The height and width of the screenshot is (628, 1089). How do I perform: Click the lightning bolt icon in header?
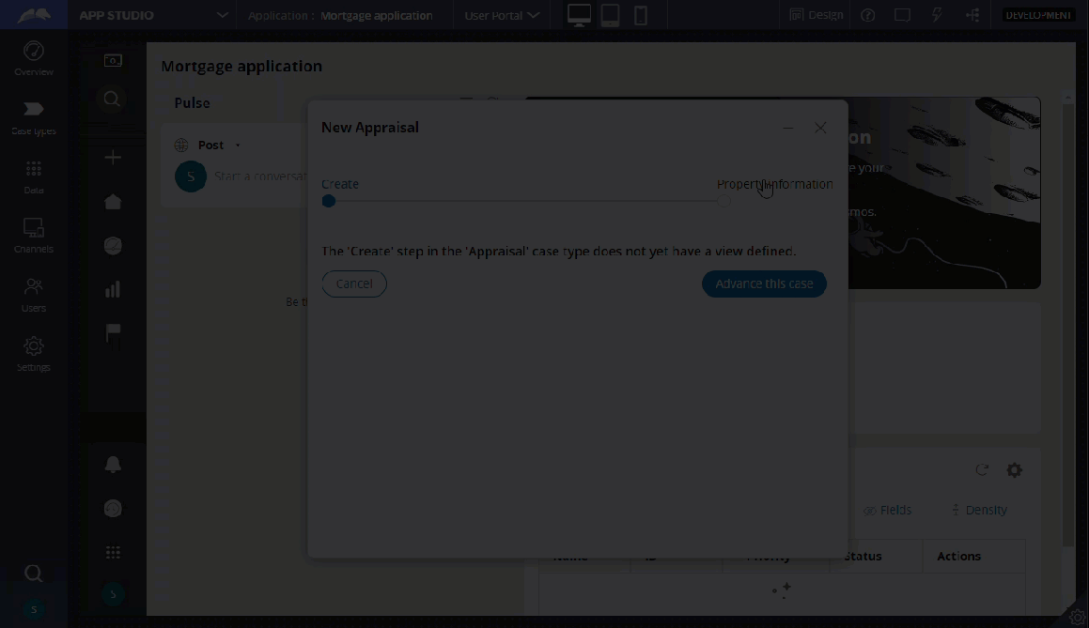tap(937, 15)
